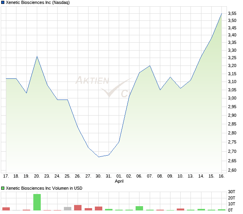This screenshot has width=243, height=214.
Task: Select the 3,20 price axis label
Action: [x=232, y=65]
